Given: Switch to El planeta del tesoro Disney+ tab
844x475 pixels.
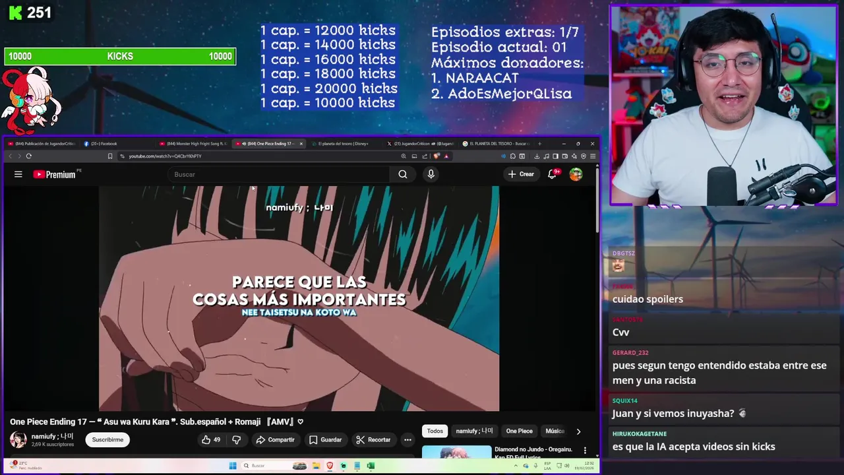Looking at the screenshot, I should [343, 143].
